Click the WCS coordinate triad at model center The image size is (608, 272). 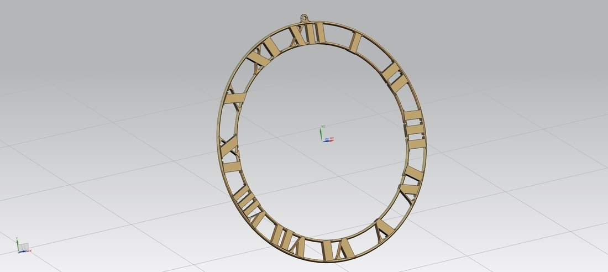(x=327, y=134)
